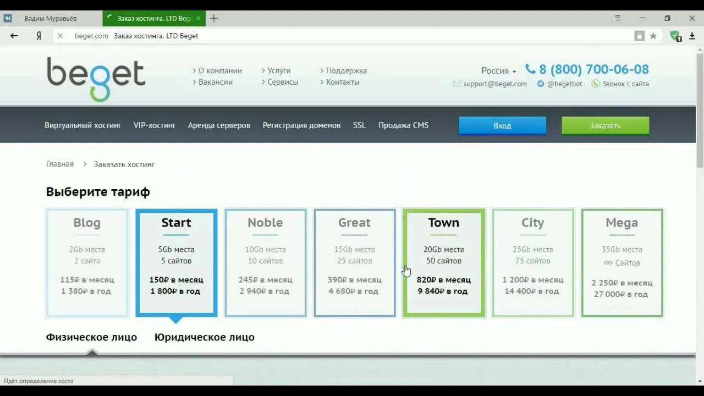704x396 pixels.
Task: Click the green protection shield icon
Action: 675,36
